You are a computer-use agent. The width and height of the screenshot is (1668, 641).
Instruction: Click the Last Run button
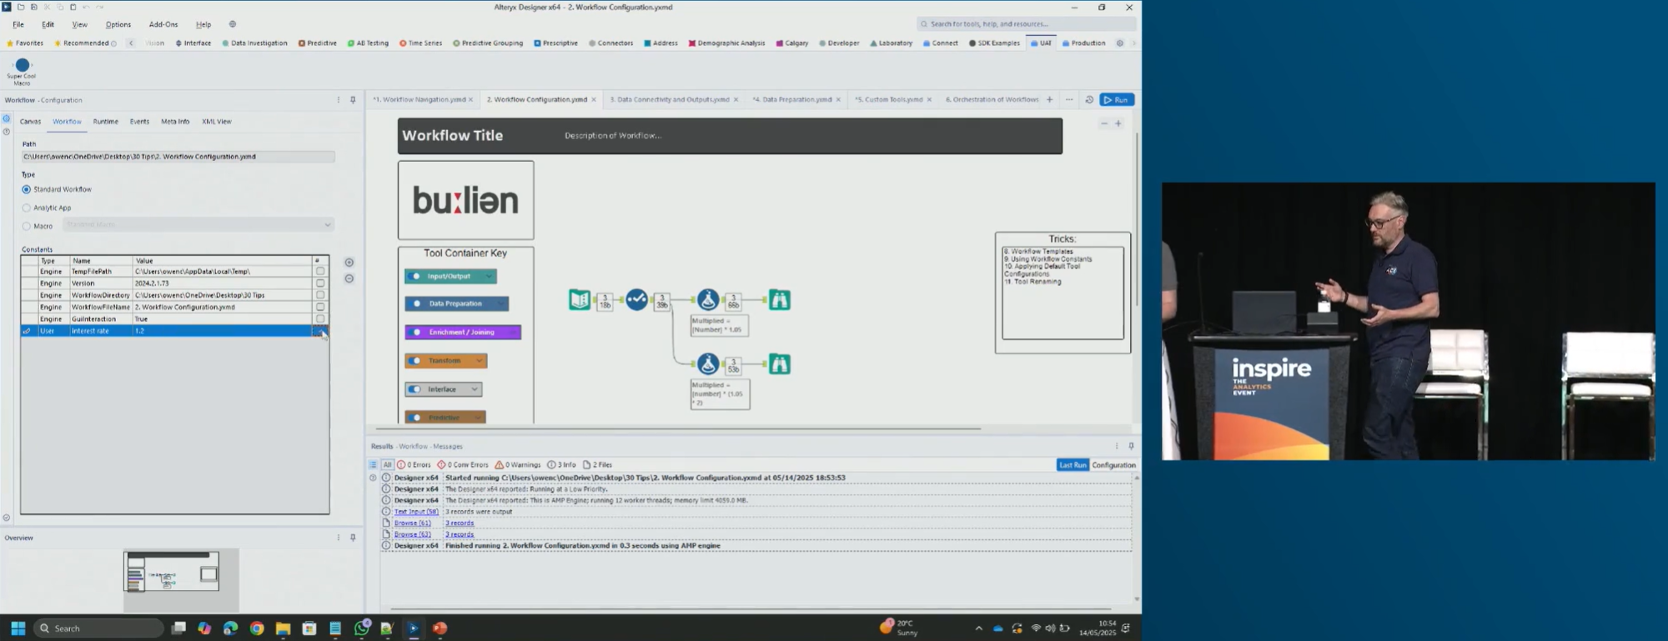click(x=1073, y=465)
